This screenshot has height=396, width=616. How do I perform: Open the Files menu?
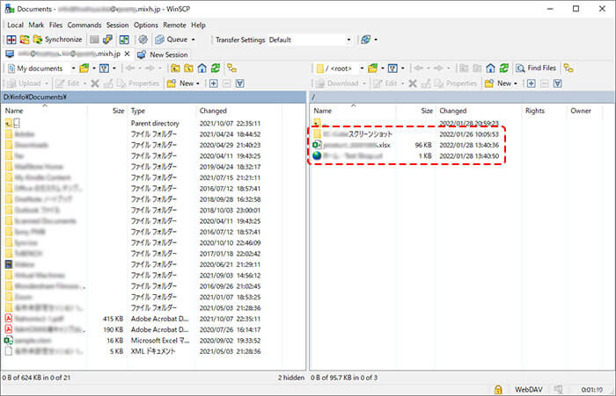click(55, 25)
